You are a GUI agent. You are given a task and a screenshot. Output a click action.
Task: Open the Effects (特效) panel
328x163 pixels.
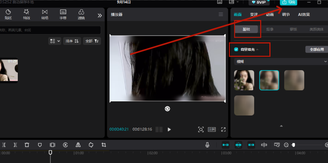[27, 14]
